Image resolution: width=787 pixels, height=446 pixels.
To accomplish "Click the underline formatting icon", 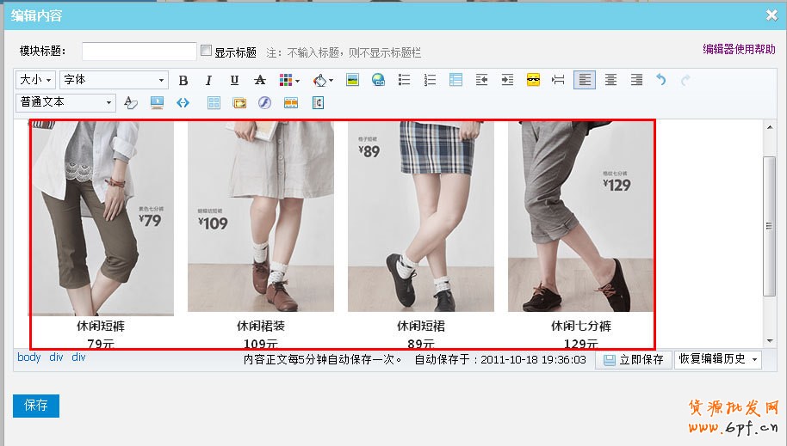I will pyautogui.click(x=234, y=80).
